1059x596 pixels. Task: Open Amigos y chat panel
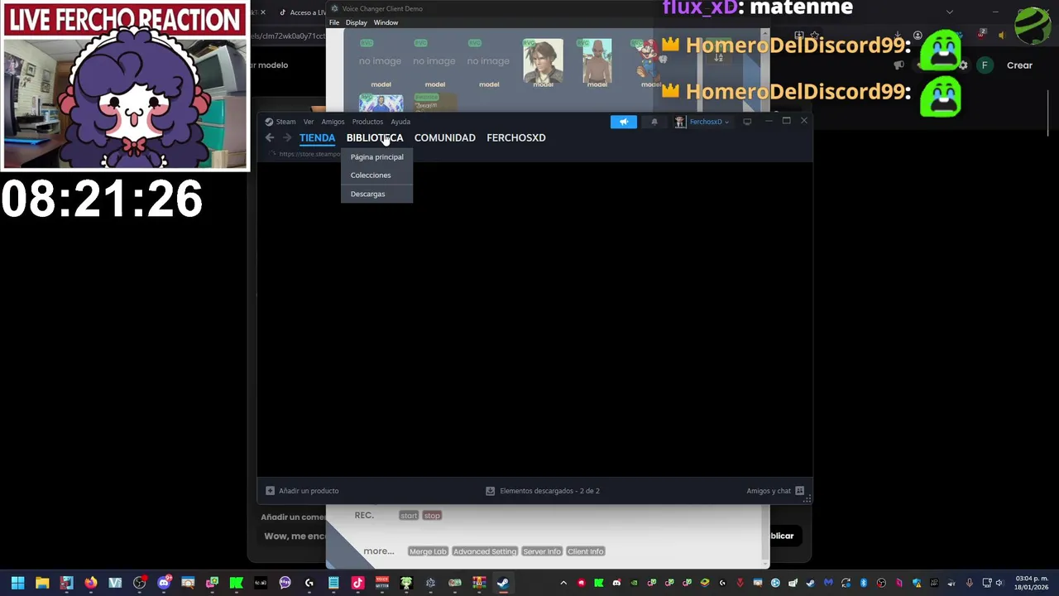tap(775, 491)
